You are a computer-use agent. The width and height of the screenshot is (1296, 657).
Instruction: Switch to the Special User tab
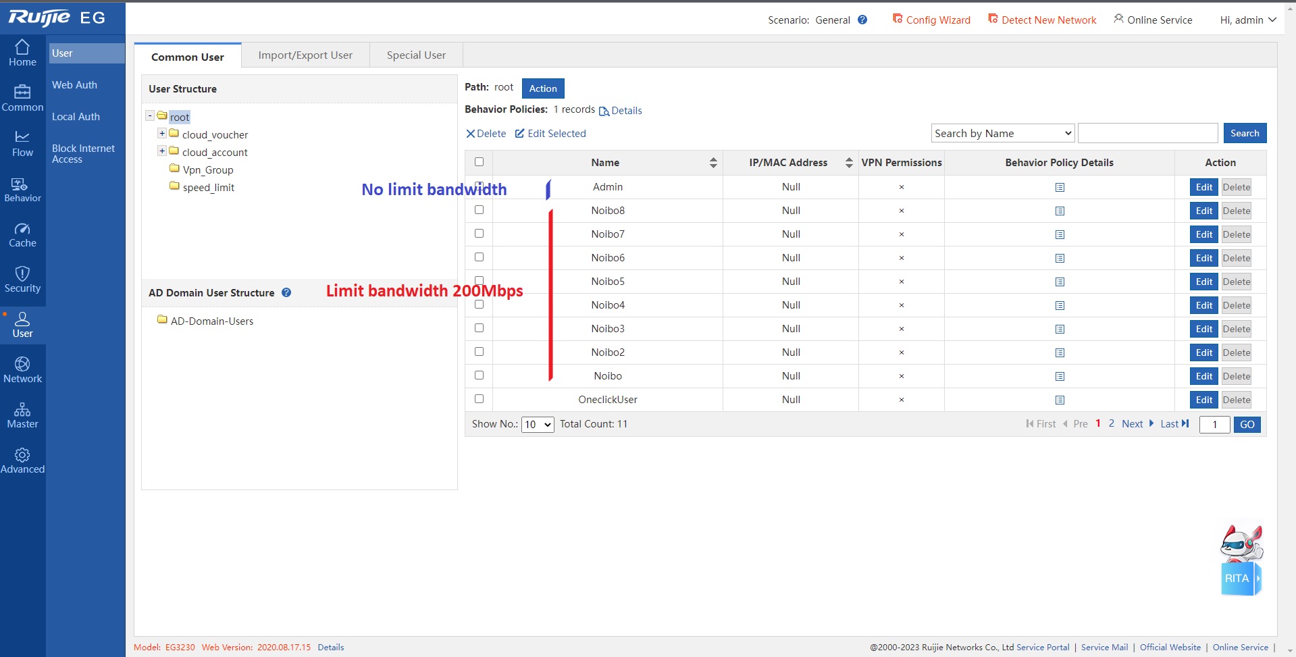(x=416, y=55)
